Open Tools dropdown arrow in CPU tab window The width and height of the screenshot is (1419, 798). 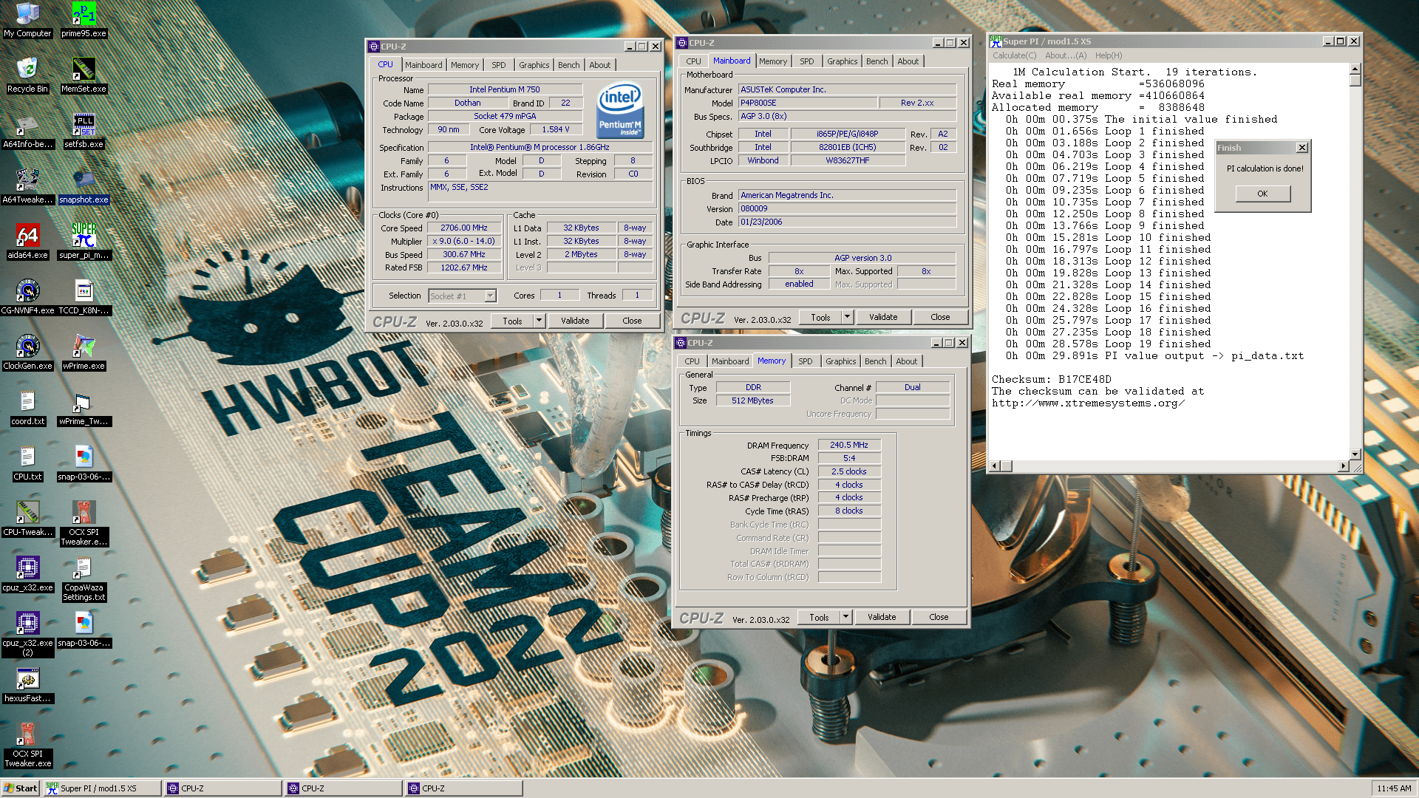[x=539, y=321]
